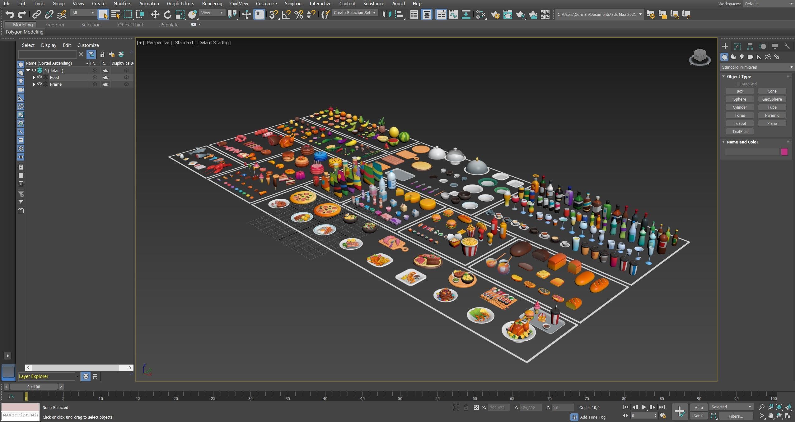795x422 pixels.
Task: Collapse the 0 (default) layer
Action: [28, 70]
